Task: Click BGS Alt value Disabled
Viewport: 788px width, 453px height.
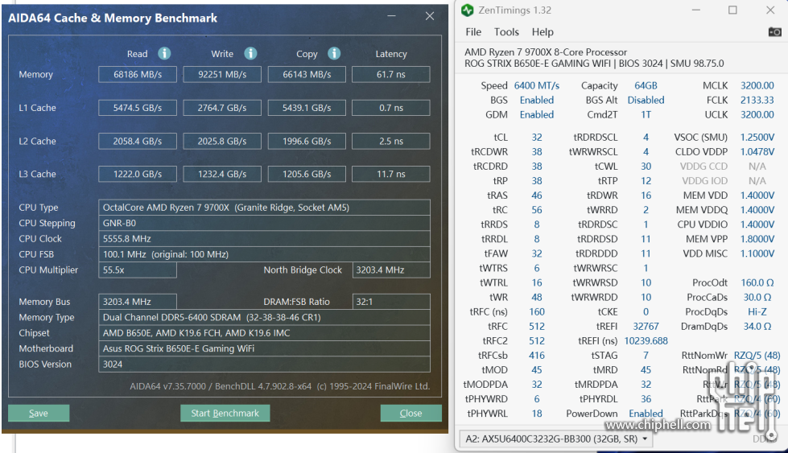Action: click(x=646, y=100)
